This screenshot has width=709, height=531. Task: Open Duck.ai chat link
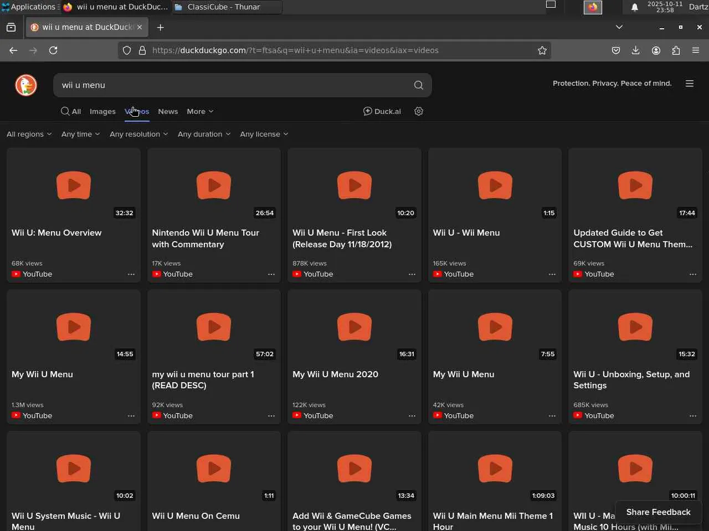382,111
